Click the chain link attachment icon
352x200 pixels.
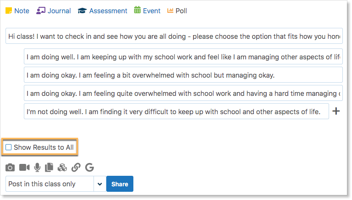click(x=76, y=168)
